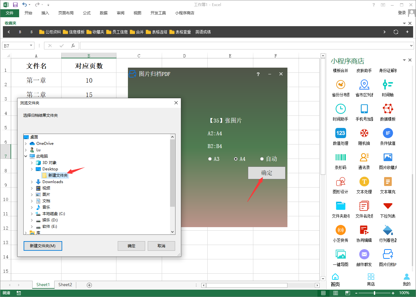Screen dimensions: 416x297
Task: Add a new favorite with plus icon
Action: click(x=407, y=32)
